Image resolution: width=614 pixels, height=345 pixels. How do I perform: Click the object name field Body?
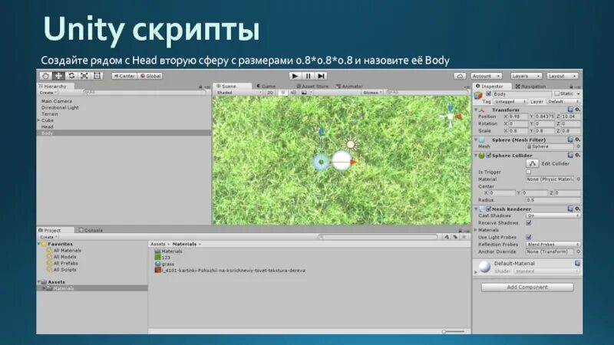tap(522, 94)
